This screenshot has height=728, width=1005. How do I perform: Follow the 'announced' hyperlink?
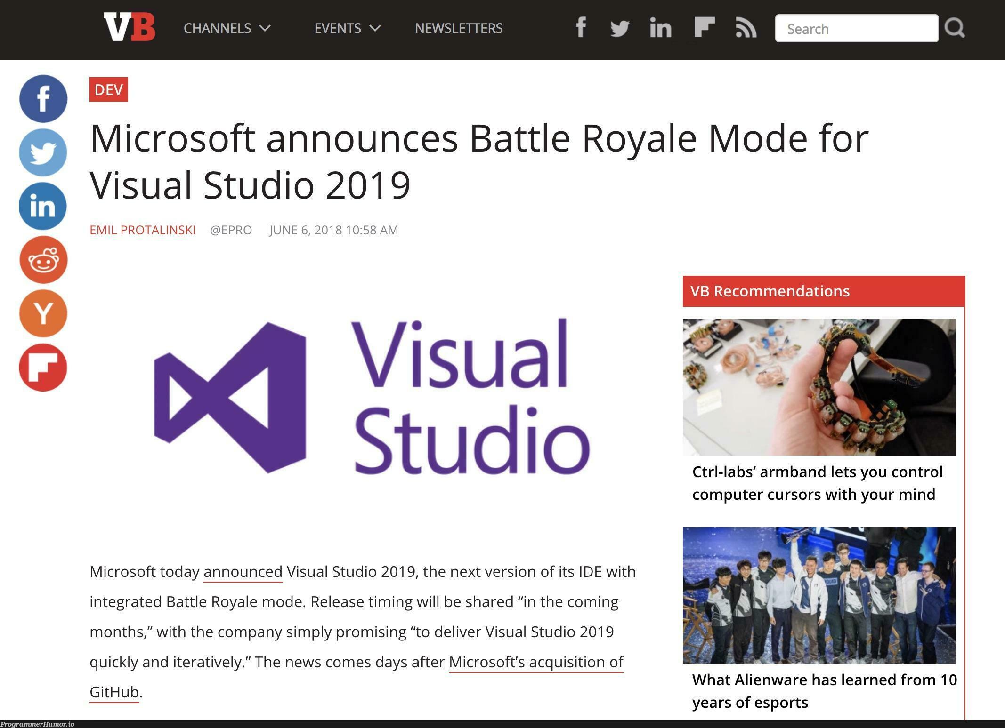(x=243, y=572)
